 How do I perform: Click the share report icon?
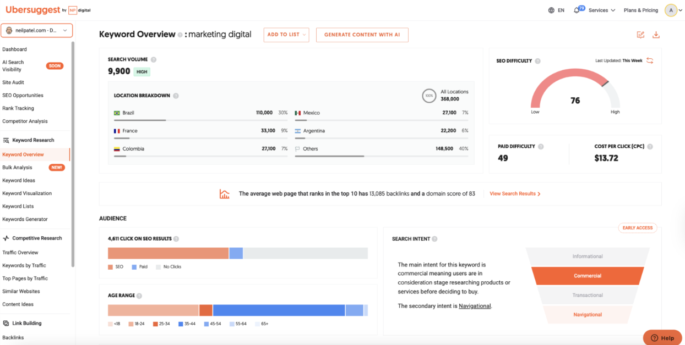[x=640, y=35]
